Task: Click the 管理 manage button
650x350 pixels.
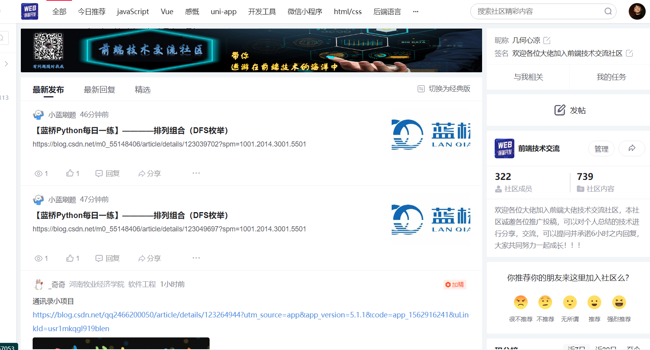Action: click(x=601, y=148)
